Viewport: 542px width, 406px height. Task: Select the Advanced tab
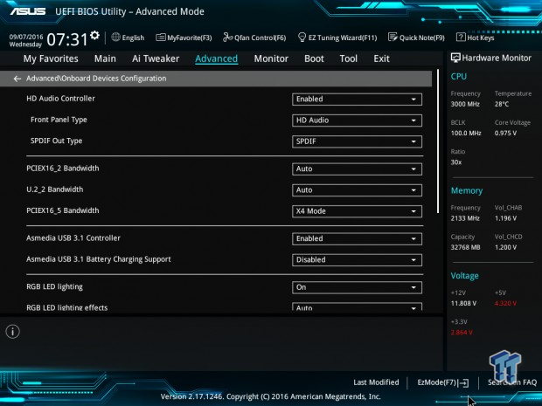(x=217, y=58)
